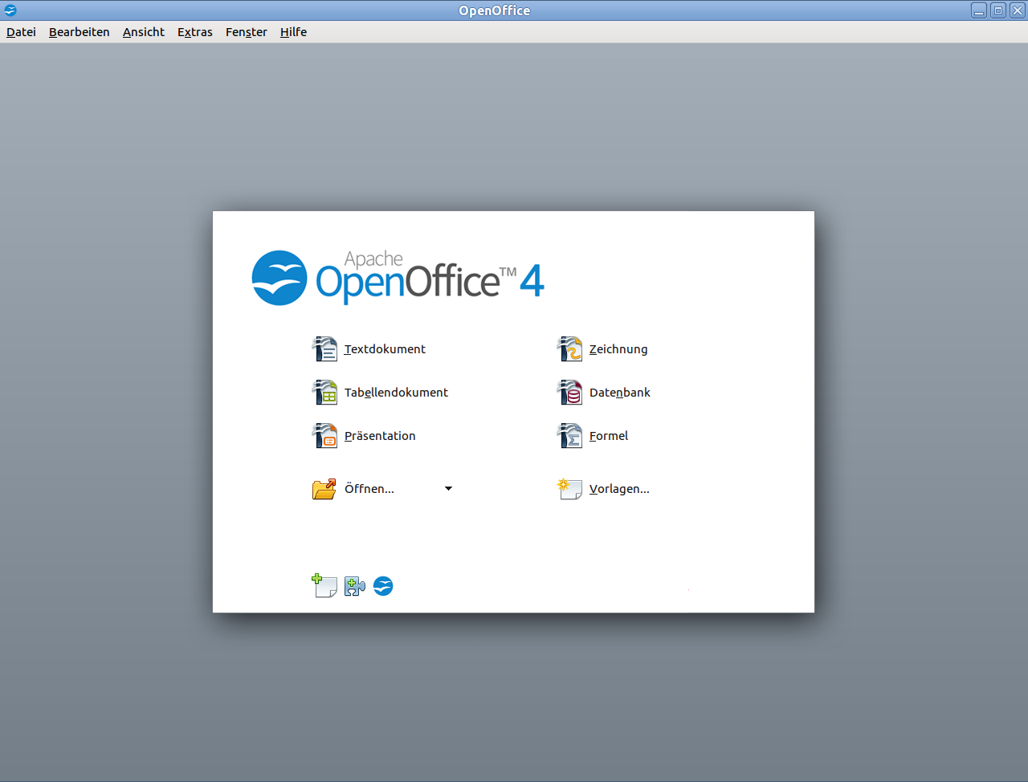Create a new Datenbank
This screenshot has width=1028, height=782.
coord(620,393)
